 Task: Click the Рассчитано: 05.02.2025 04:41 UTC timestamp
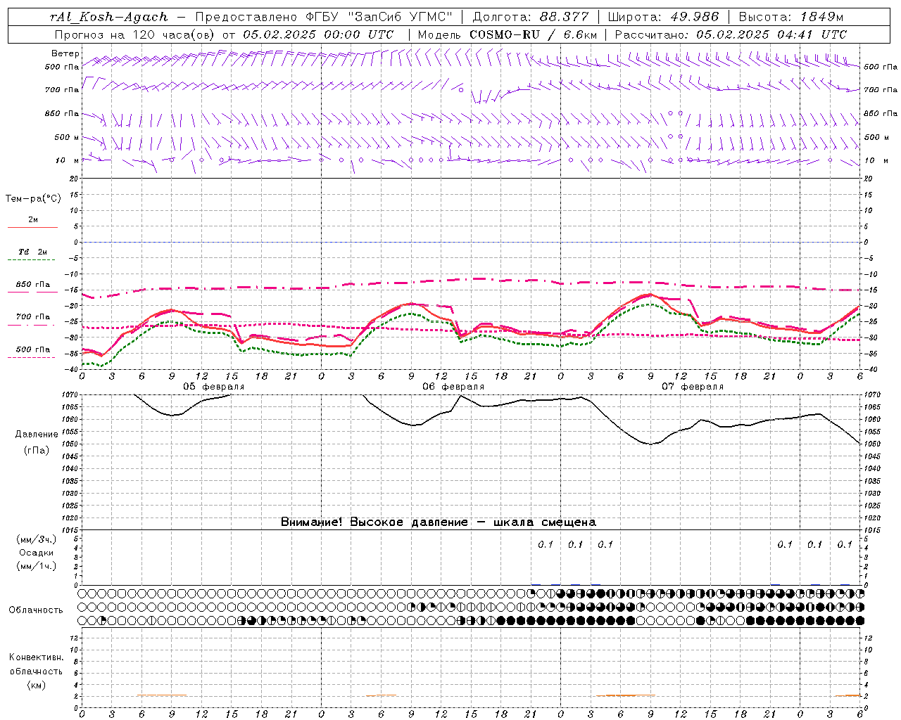pyautogui.click(x=731, y=34)
